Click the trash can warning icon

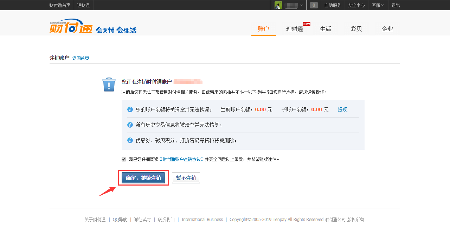[109, 85]
